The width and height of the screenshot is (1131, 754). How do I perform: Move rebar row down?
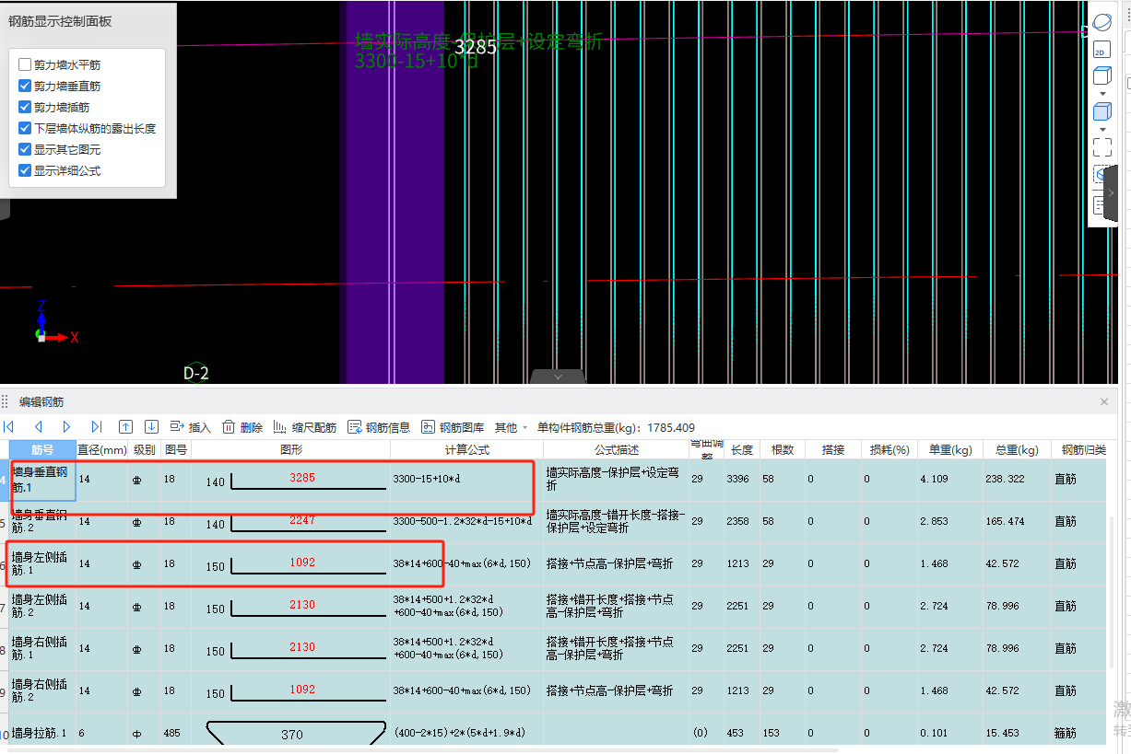click(x=152, y=427)
